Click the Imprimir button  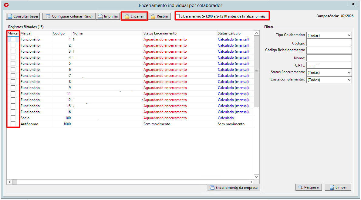coord(108,16)
